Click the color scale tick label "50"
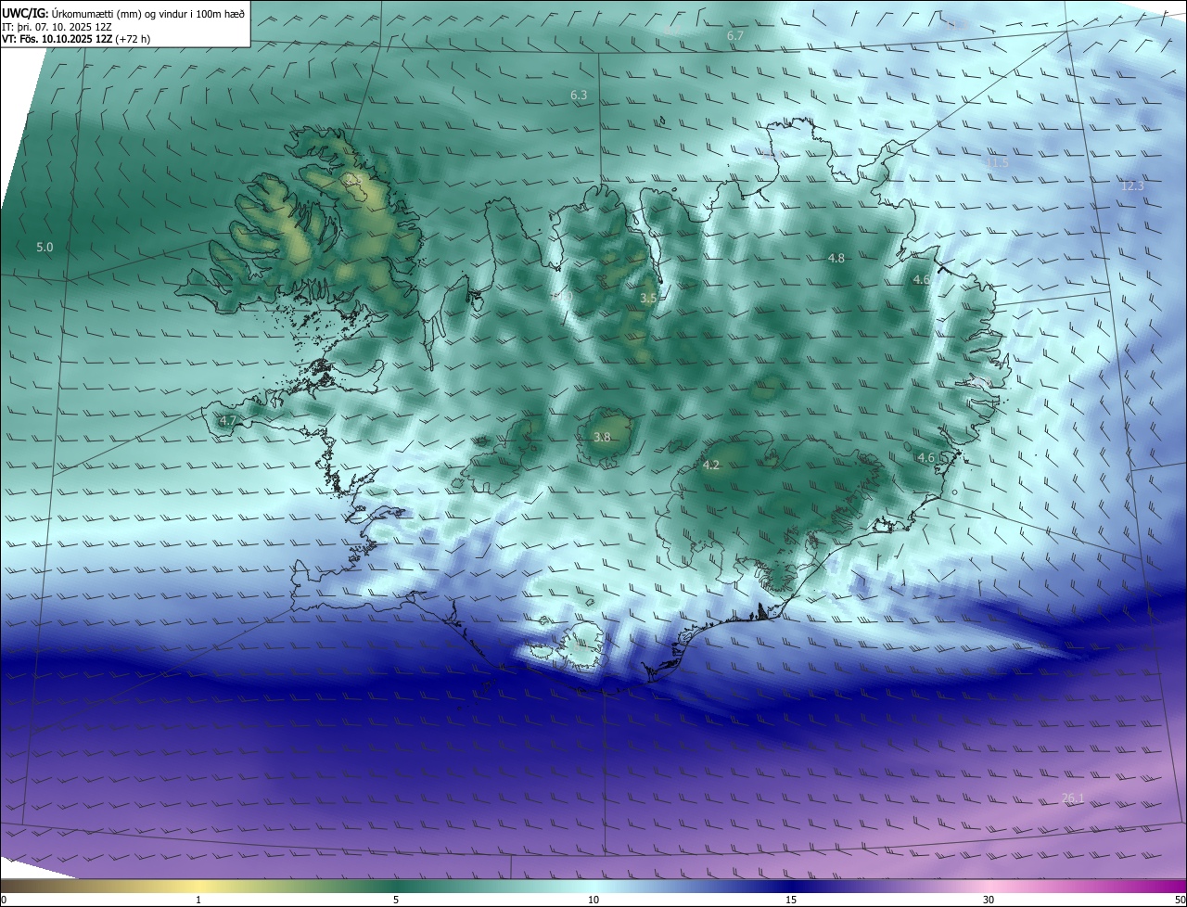The image size is (1187, 907). tap(1179, 900)
